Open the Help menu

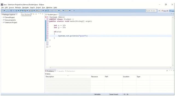[x=55, y=8]
